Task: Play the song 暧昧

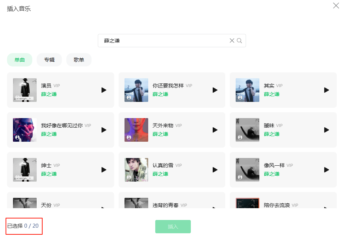Action: [326, 130]
